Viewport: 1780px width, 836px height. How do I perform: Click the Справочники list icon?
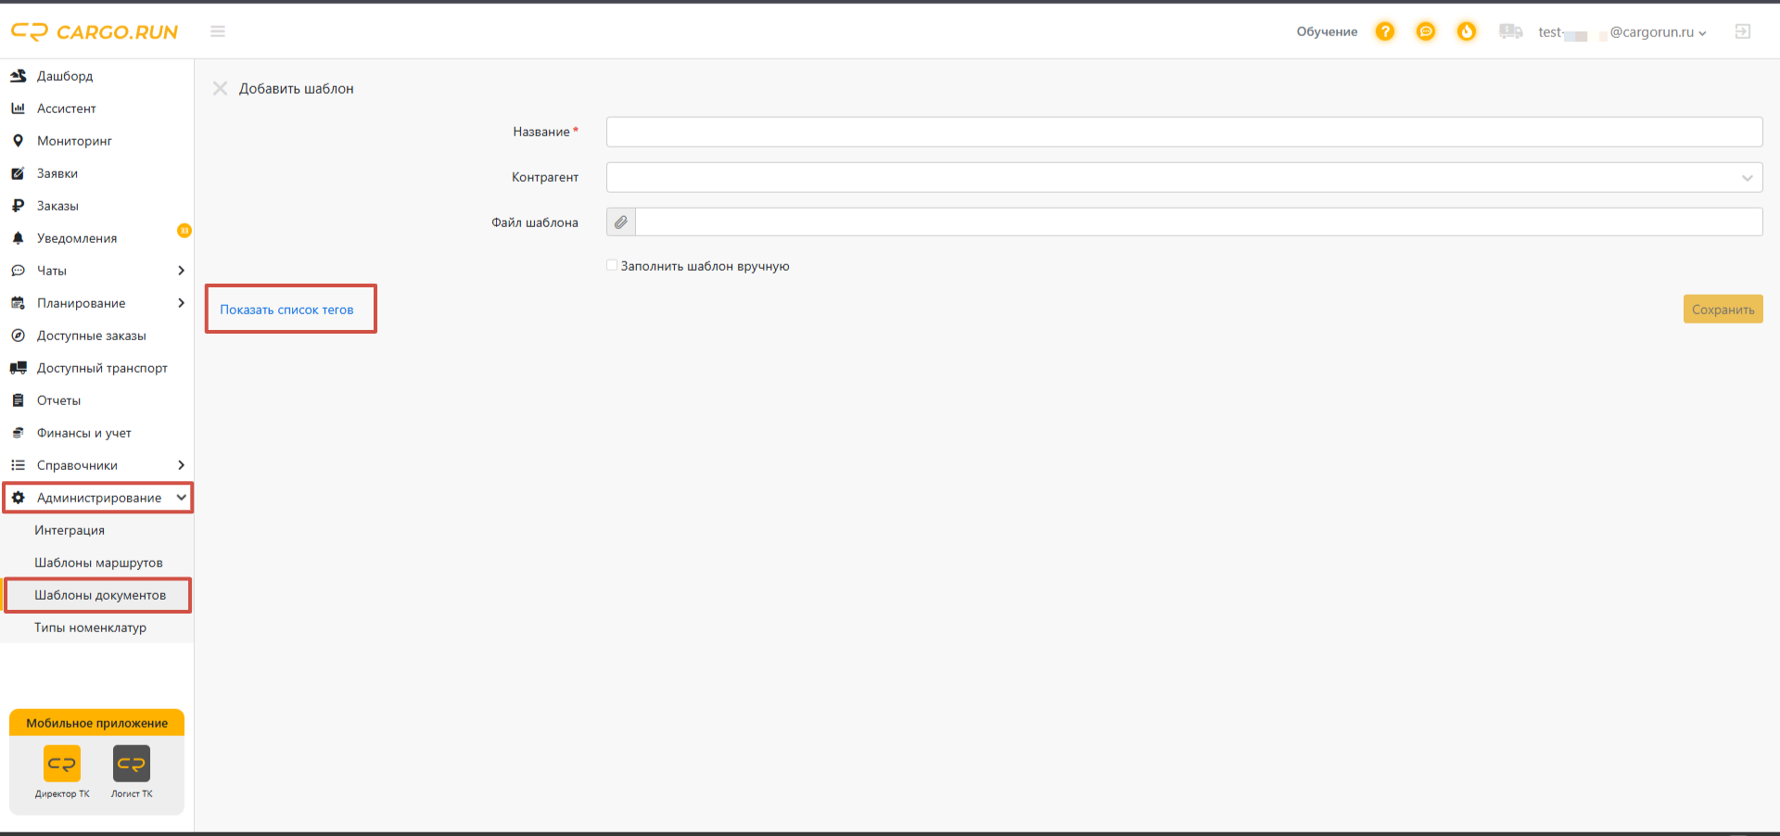[18, 465]
